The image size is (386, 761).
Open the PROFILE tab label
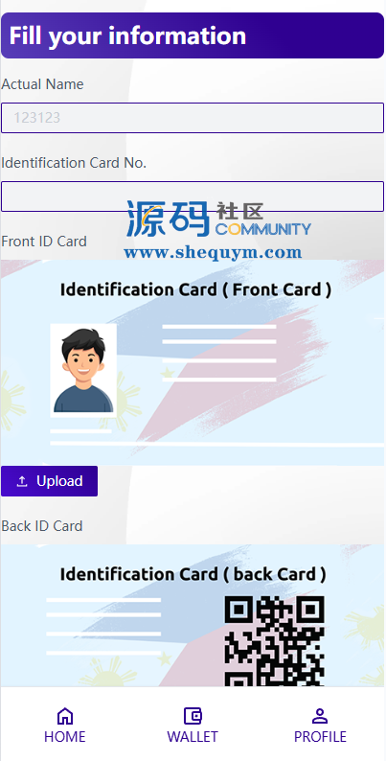point(320,736)
